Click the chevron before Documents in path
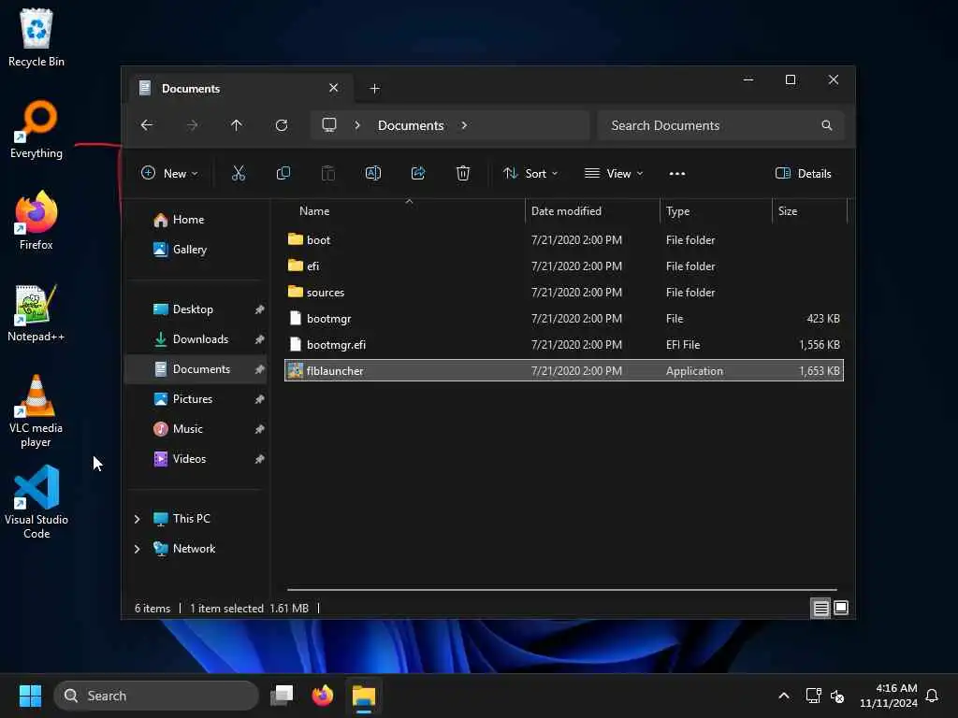This screenshot has height=718, width=958. (357, 125)
